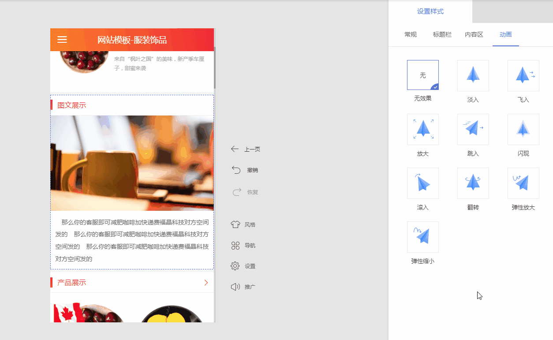Open 风格 style via the shirt icon
Screen dimensions: 553x340
click(x=235, y=224)
